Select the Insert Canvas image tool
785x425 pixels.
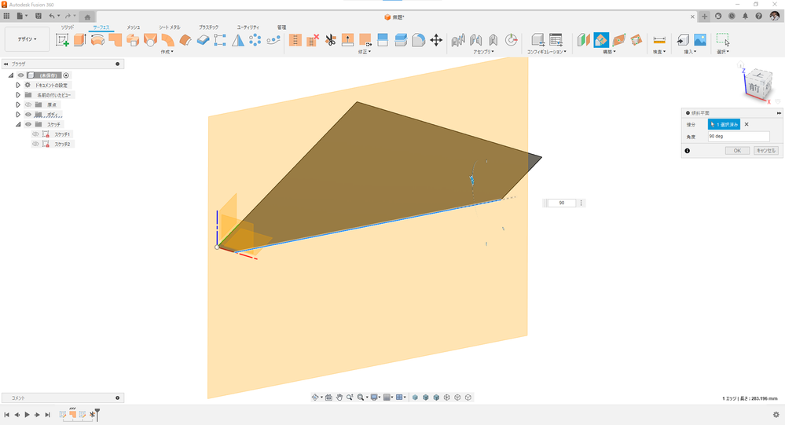pyautogui.click(x=700, y=40)
